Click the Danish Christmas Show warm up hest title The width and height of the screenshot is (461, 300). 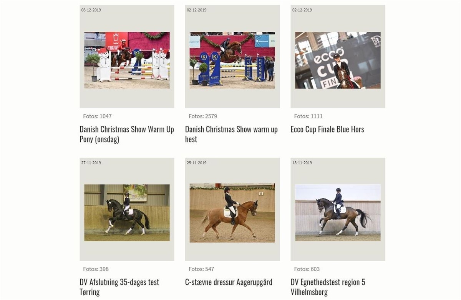point(231,134)
